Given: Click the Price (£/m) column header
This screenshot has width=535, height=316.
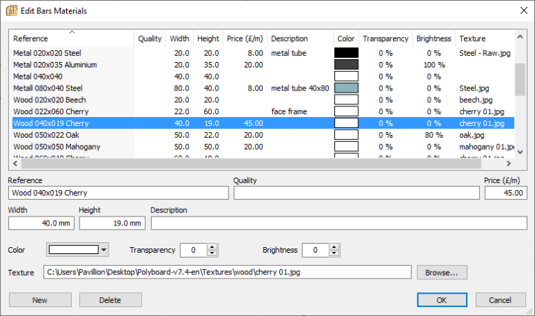Looking at the screenshot, I should [x=244, y=39].
